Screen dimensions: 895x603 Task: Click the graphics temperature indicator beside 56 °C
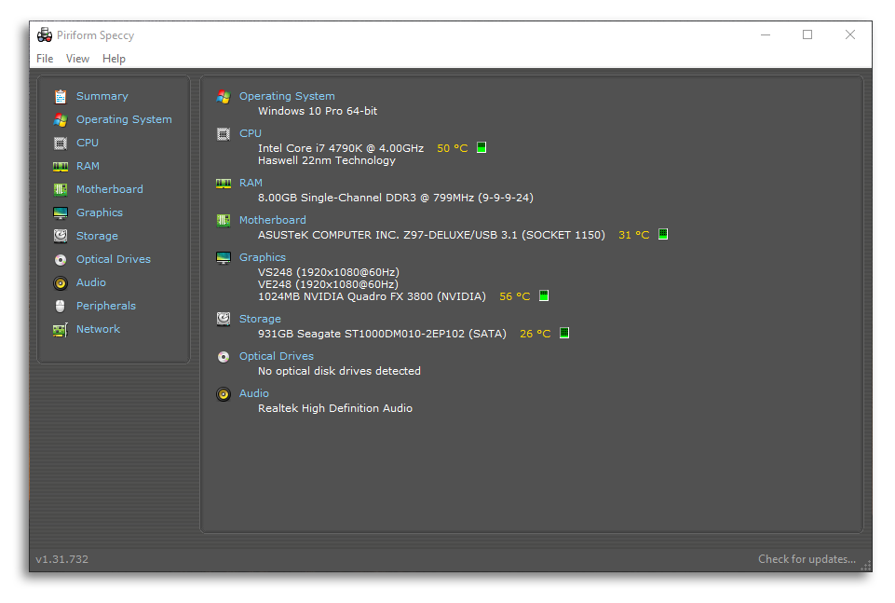click(x=544, y=295)
